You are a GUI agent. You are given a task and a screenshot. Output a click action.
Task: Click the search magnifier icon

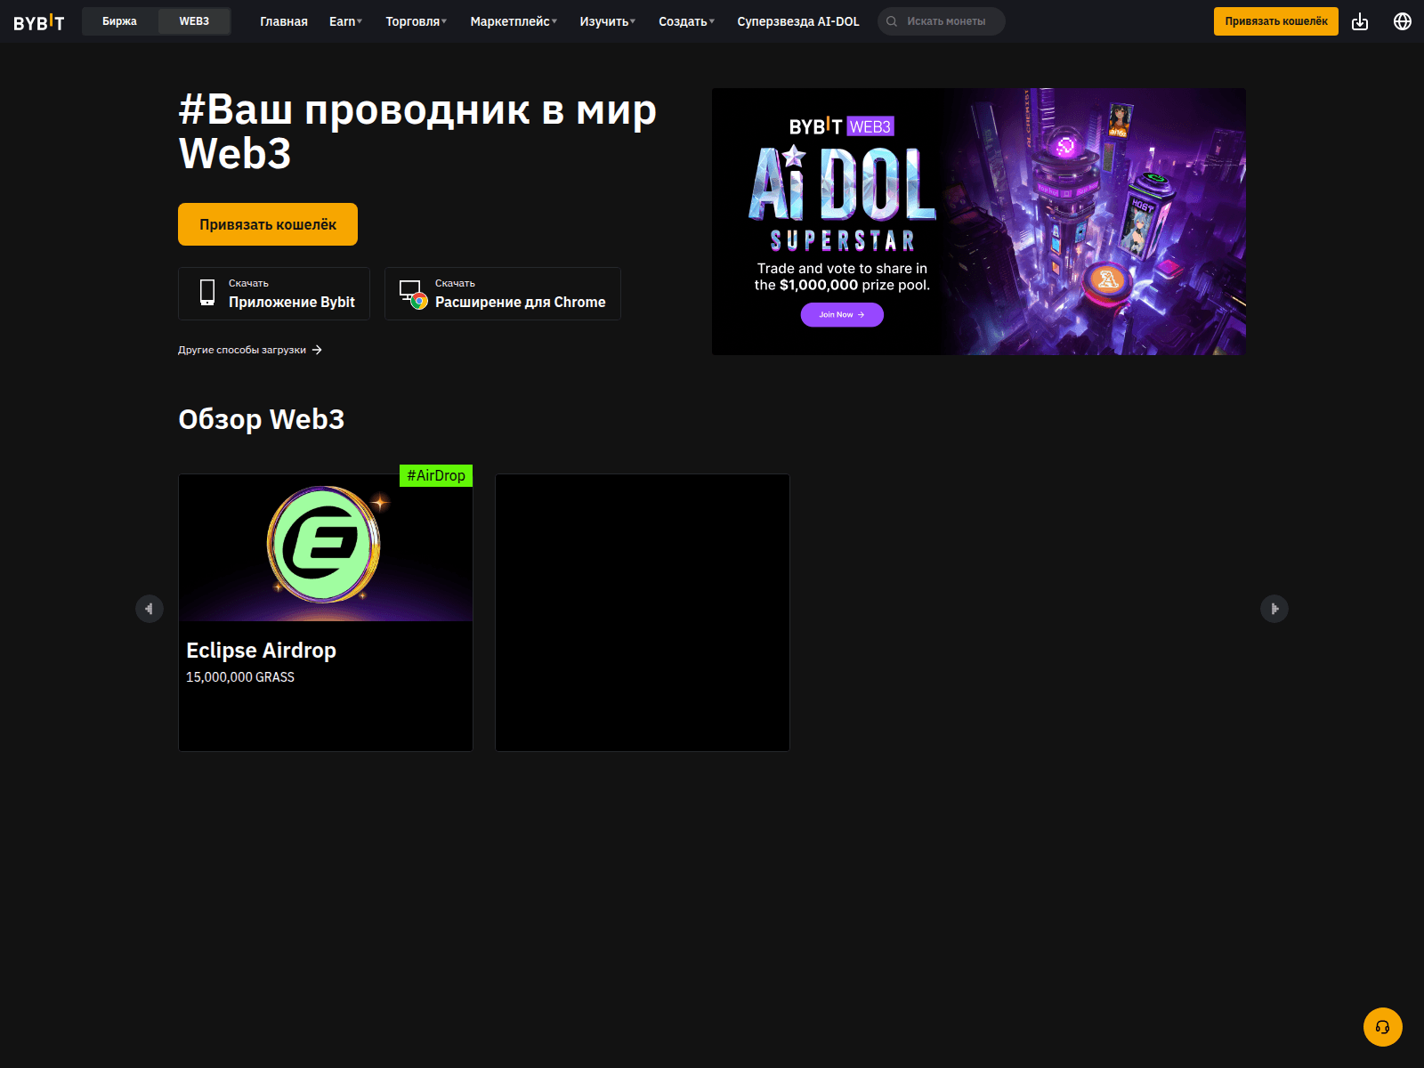click(892, 21)
